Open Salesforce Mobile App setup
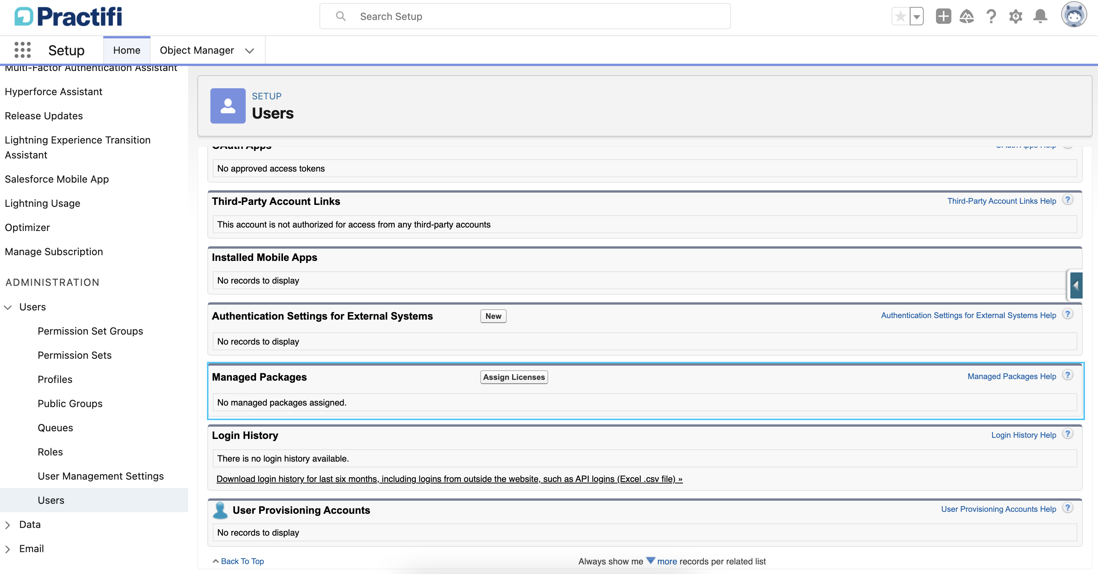 tap(57, 179)
